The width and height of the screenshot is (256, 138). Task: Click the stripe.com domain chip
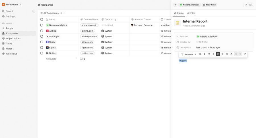coord(87,42)
